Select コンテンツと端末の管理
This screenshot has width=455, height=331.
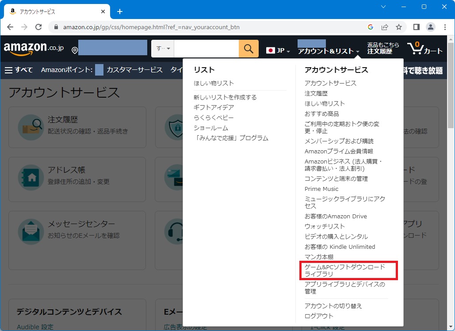click(336, 179)
